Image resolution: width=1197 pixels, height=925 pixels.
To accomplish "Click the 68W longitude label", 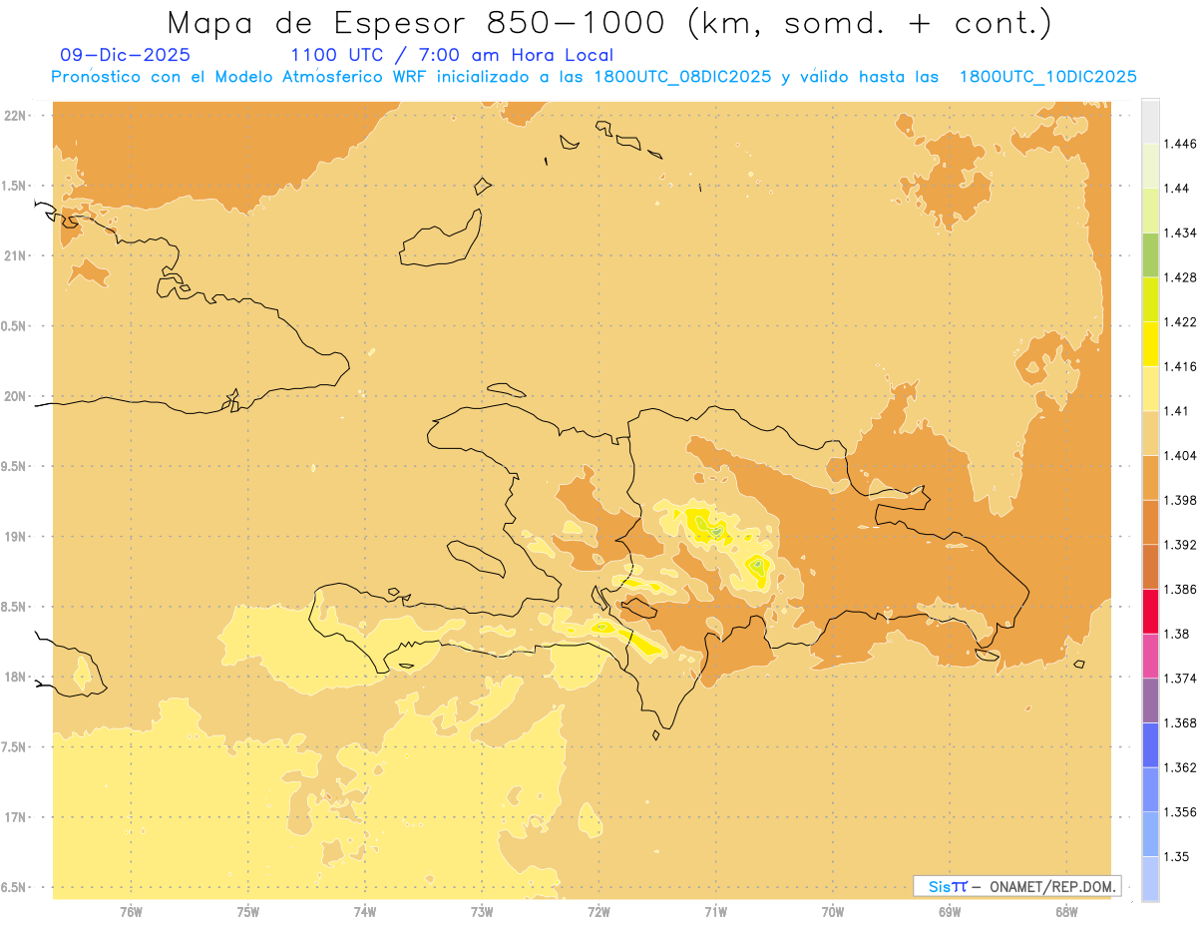I will [1066, 912].
